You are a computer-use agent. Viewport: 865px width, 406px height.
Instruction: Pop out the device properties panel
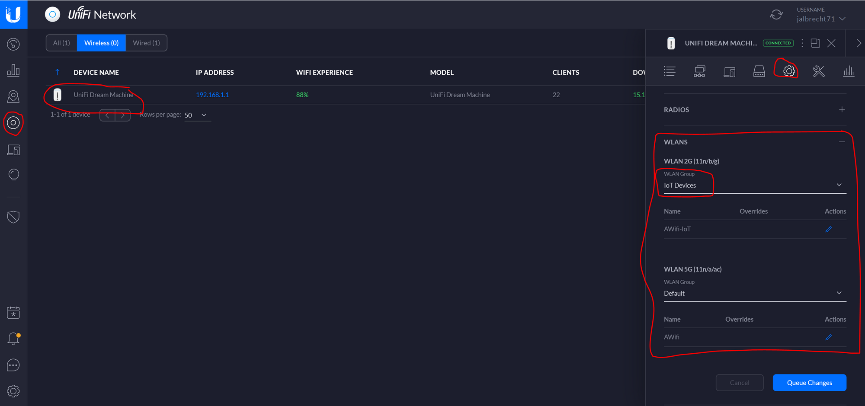click(x=815, y=43)
